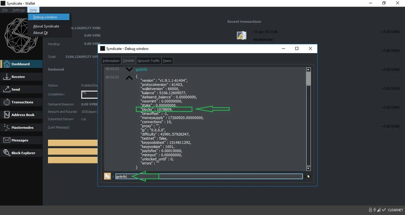Click the checkmark sync status icon

coord(384,210)
